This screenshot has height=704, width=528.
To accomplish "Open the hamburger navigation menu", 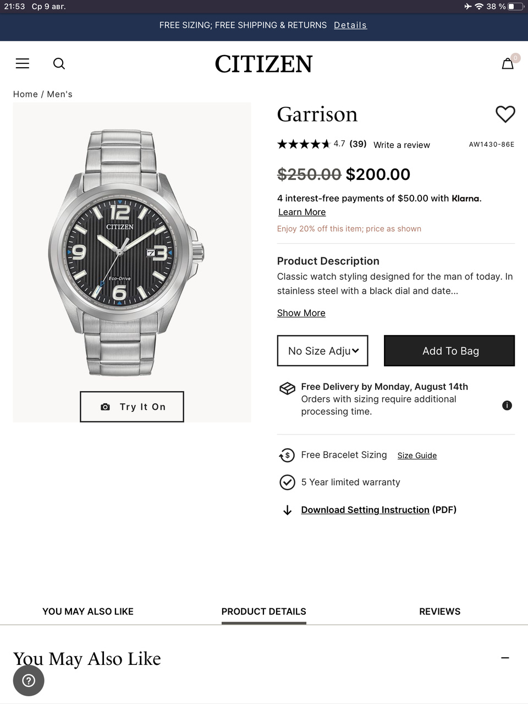I will click(x=23, y=64).
